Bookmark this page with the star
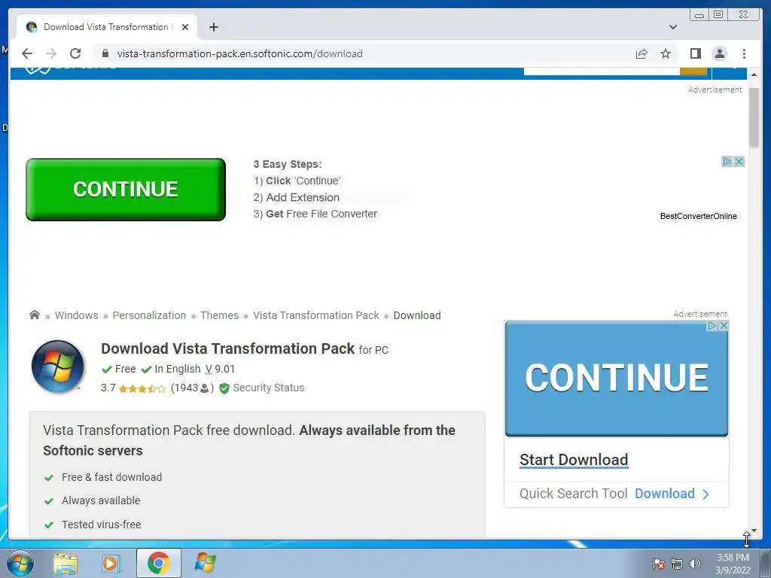 (x=666, y=53)
